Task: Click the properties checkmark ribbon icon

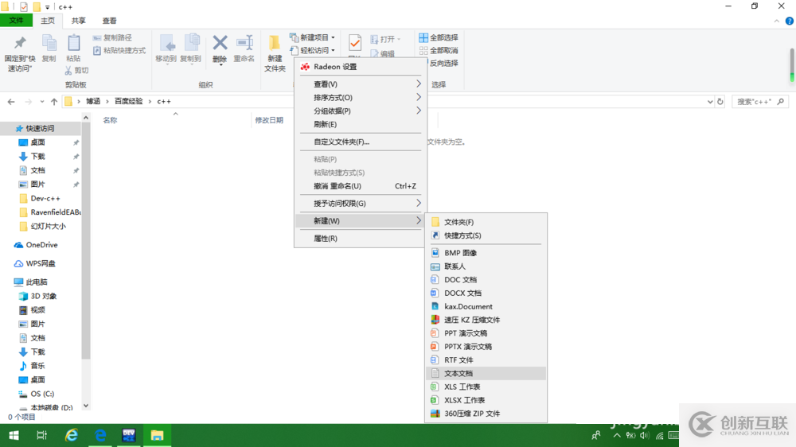Action: pyautogui.click(x=355, y=44)
